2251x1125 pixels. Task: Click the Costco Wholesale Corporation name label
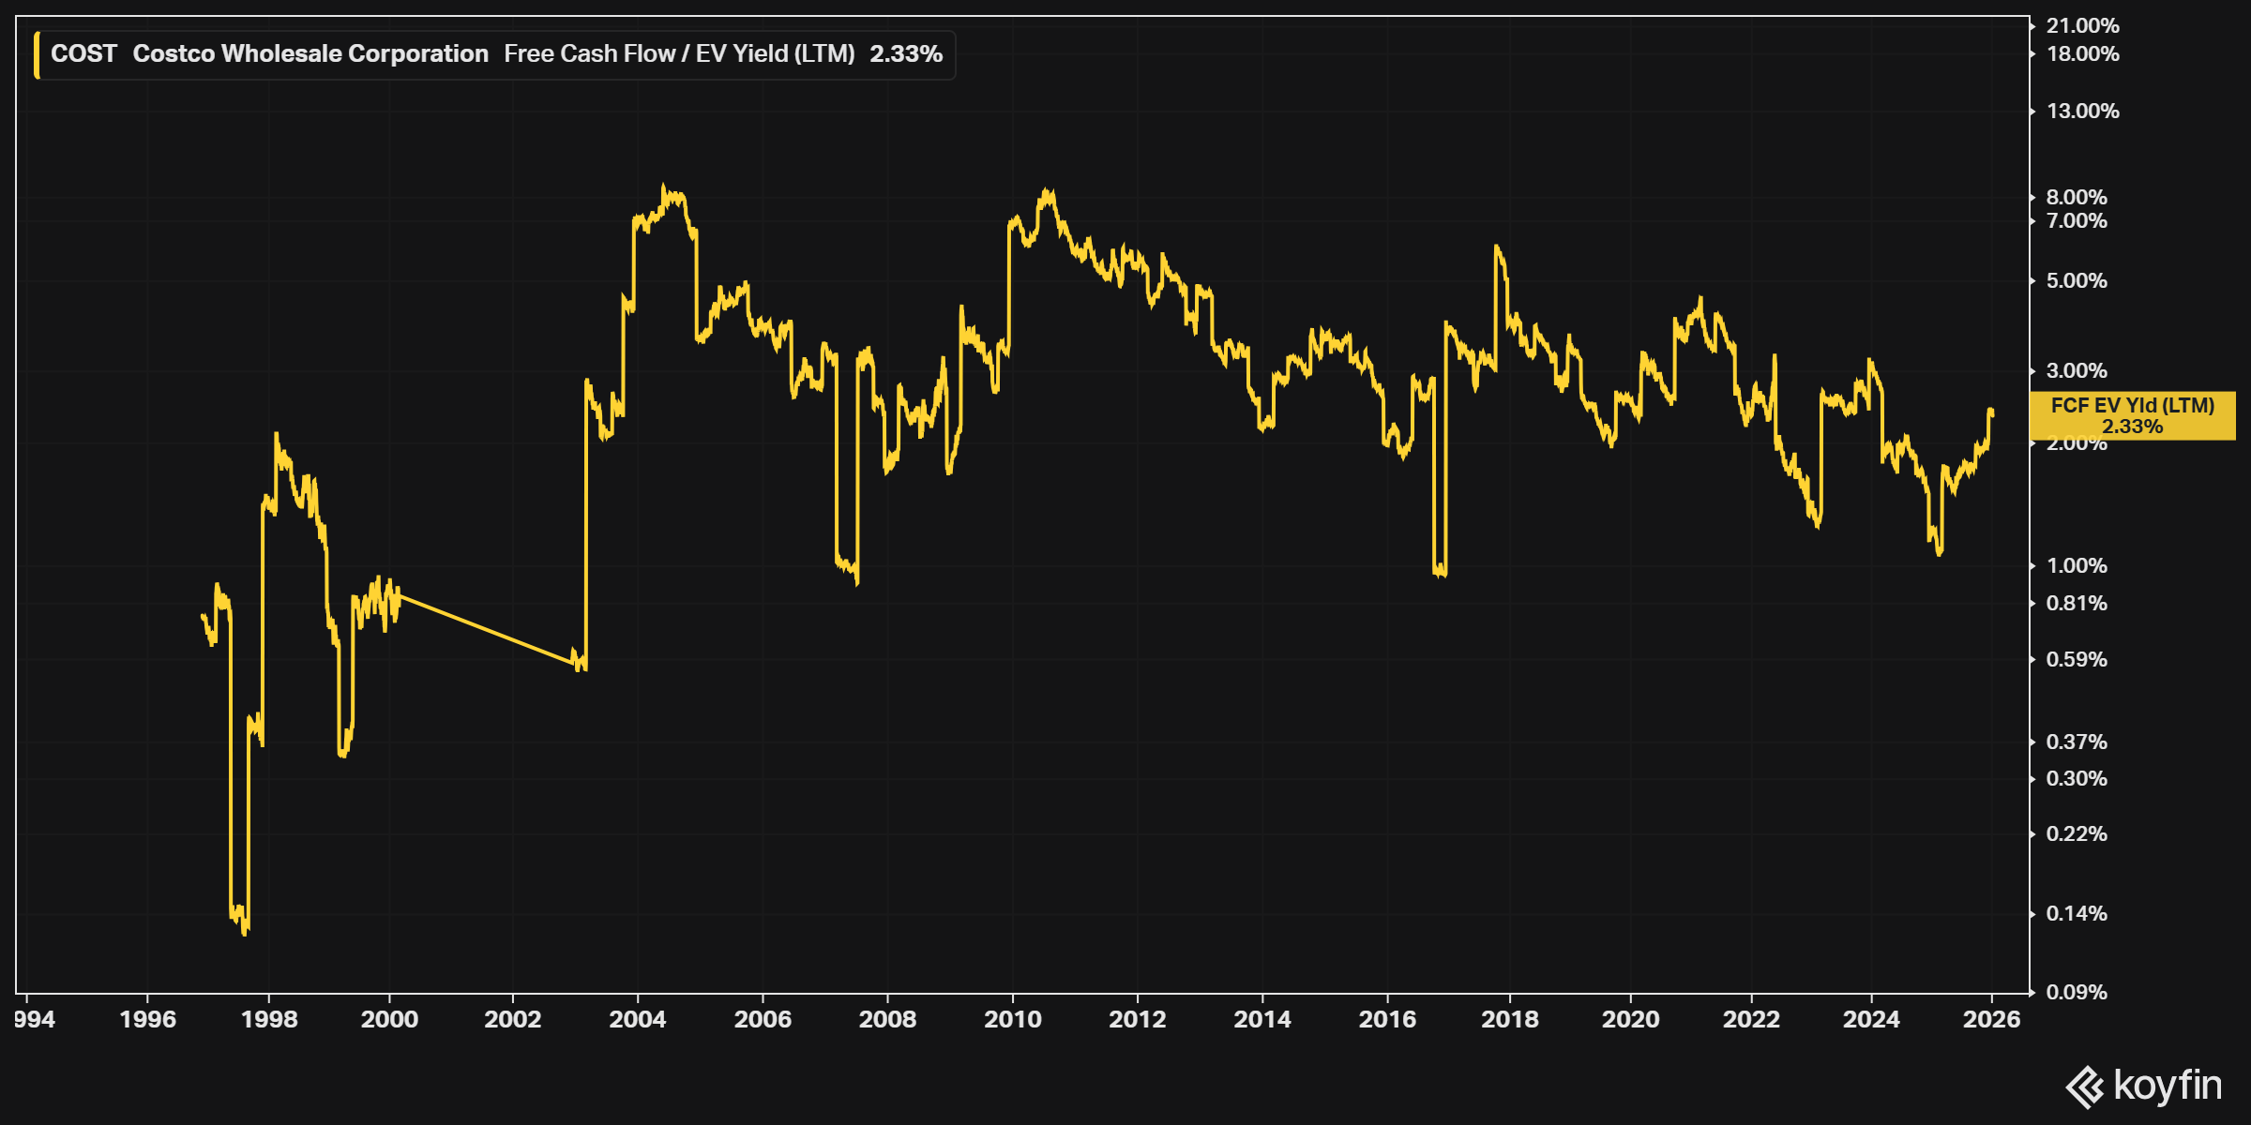310,54
